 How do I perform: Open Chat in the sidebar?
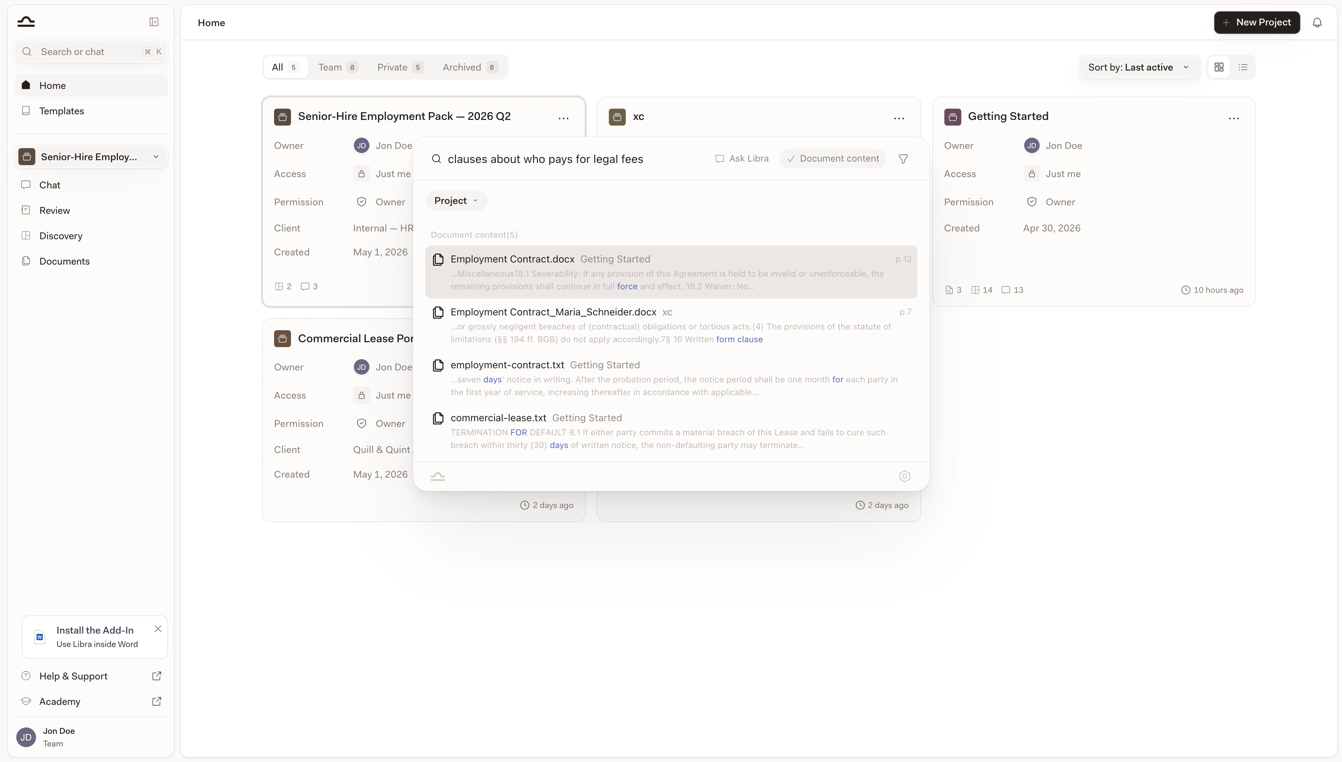click(x=91, y=185)
